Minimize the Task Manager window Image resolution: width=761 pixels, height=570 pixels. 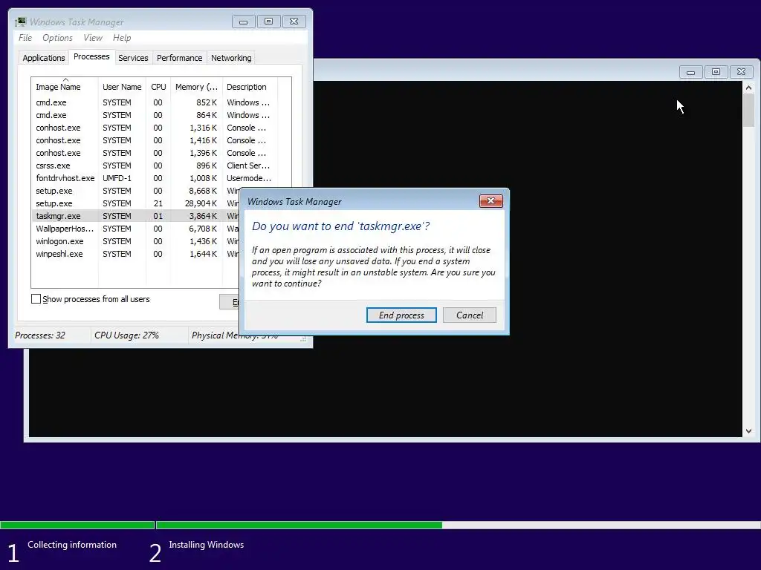(x=243, y=22)
